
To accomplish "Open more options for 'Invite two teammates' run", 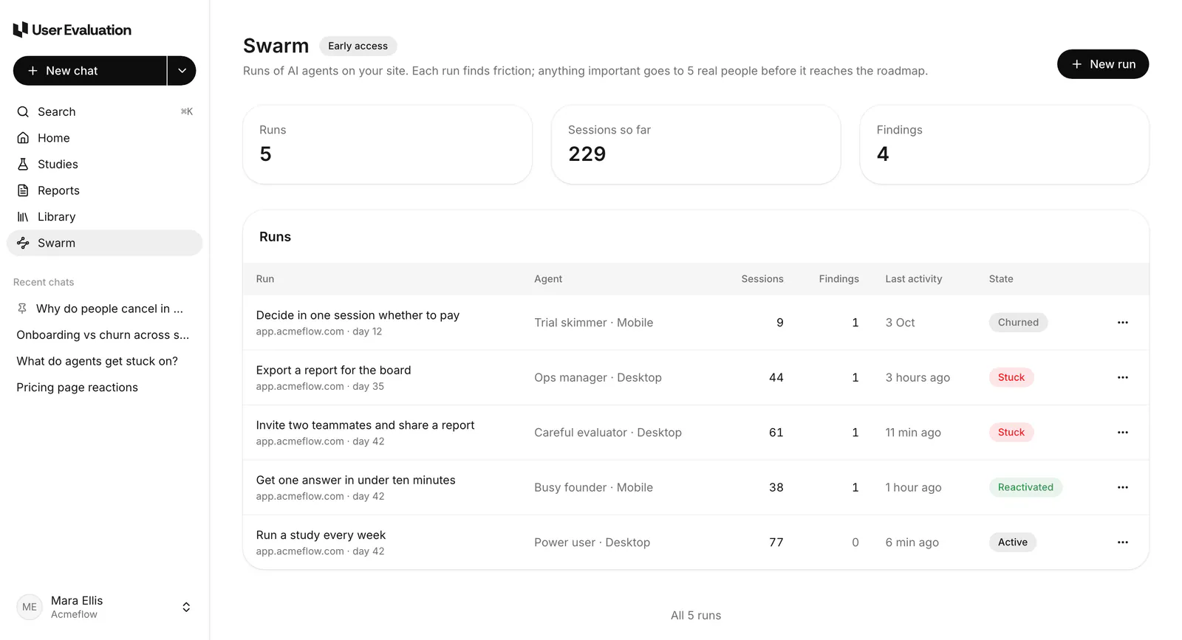I will [x=1122, y=433].
